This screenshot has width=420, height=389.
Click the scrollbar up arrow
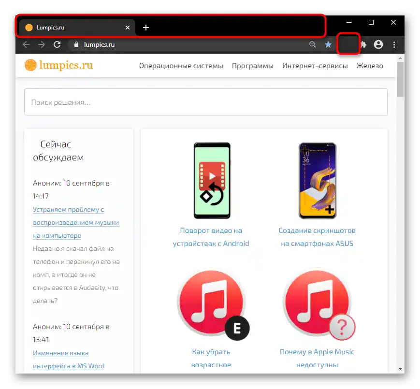400,58
